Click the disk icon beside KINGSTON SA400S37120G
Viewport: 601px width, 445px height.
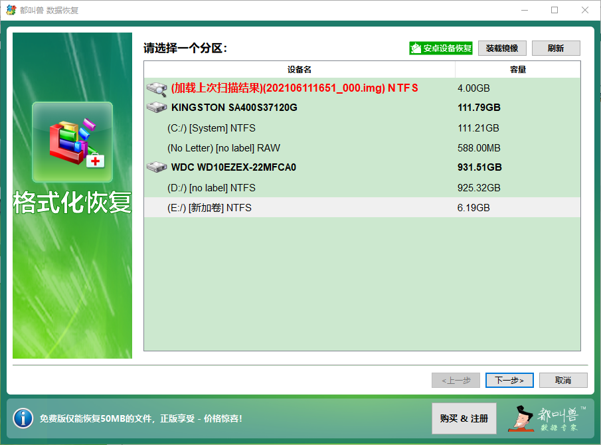click(157, 106)
